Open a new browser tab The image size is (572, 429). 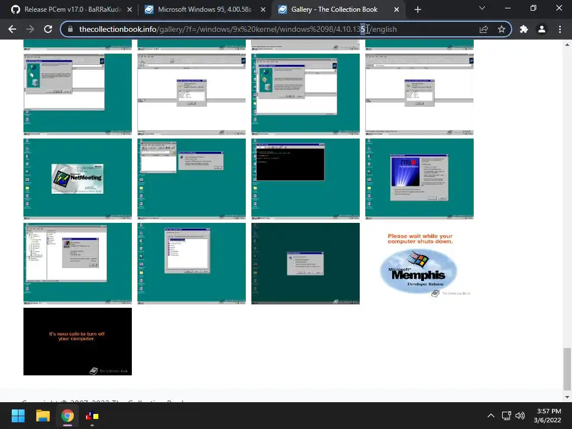point(418,9)
